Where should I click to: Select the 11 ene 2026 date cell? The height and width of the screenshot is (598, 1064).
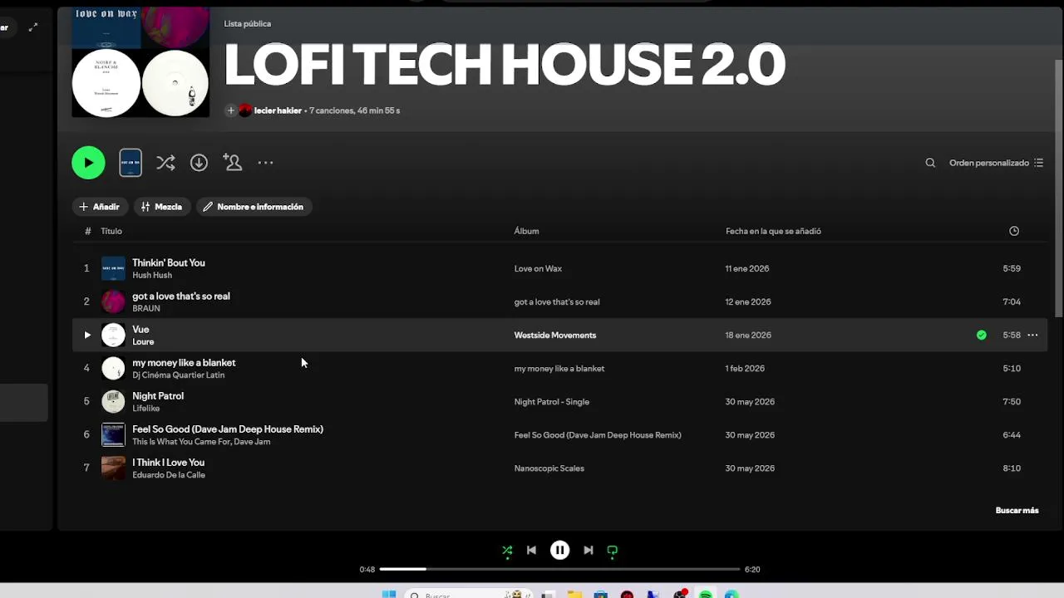(747, 268)
